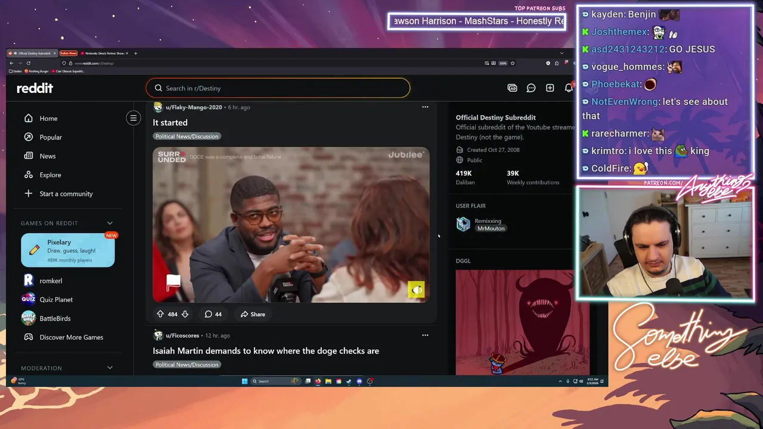Click the browser address bar URL
Image resolution: width=763 pixels, height=429 pixels.
pos(94,63)
